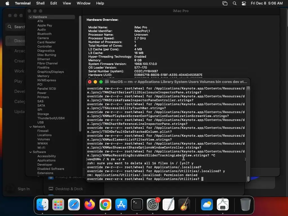The height and width of the screenshot is (216, 288).
Task: Select PCI in the sidebar
Action: pyautogui.click(x=40, y=84)
